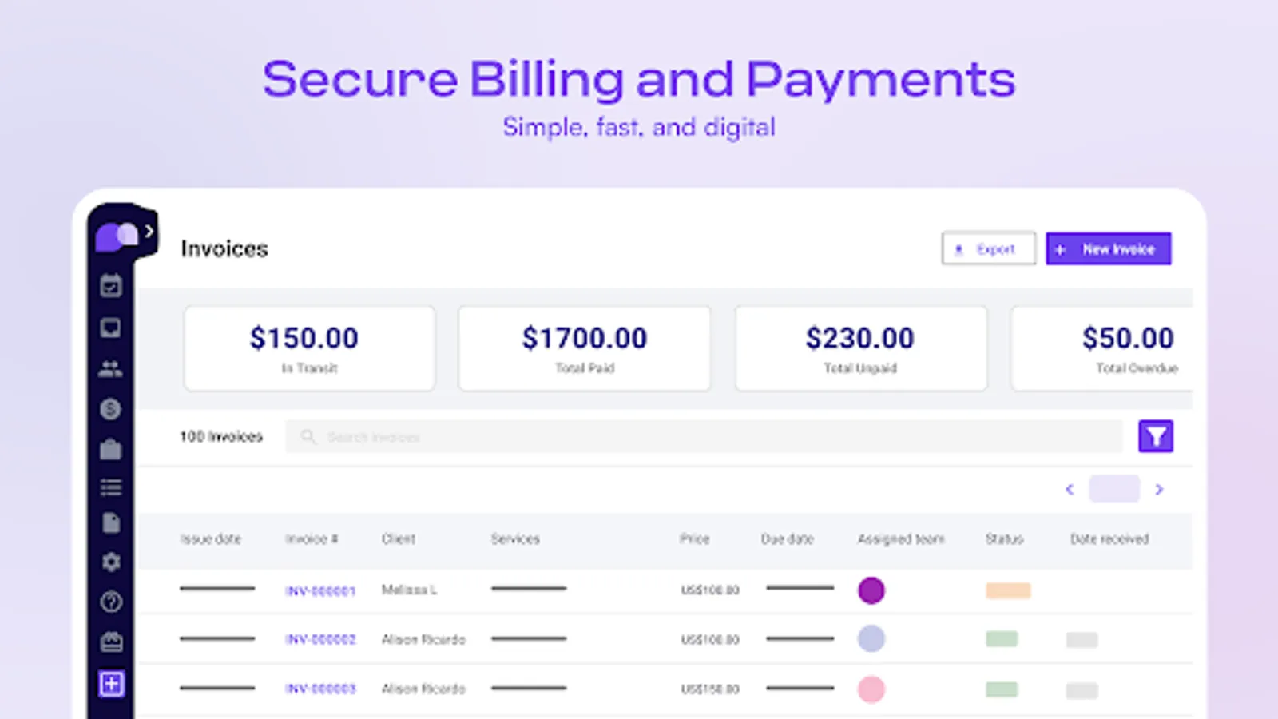Open the settings gear icon
This screenshot has width=1278, height=719.
point(111,562)
